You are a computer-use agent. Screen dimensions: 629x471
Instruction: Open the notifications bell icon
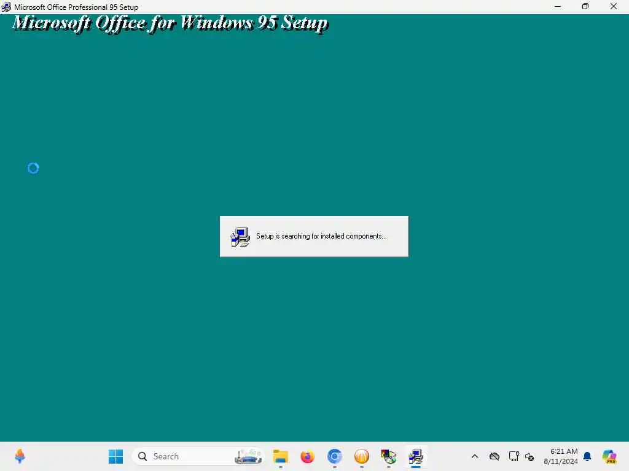[587, 456]
